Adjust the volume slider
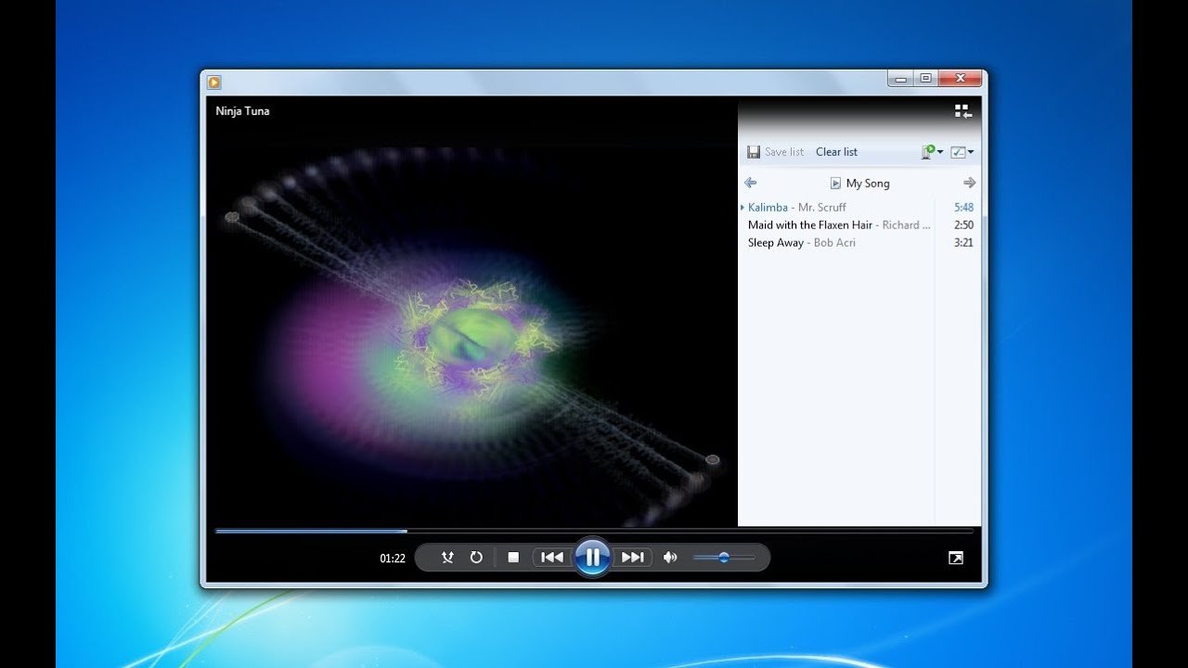Image resolution: width=1188 pixels, height=668 pixels. click(724, 558)
